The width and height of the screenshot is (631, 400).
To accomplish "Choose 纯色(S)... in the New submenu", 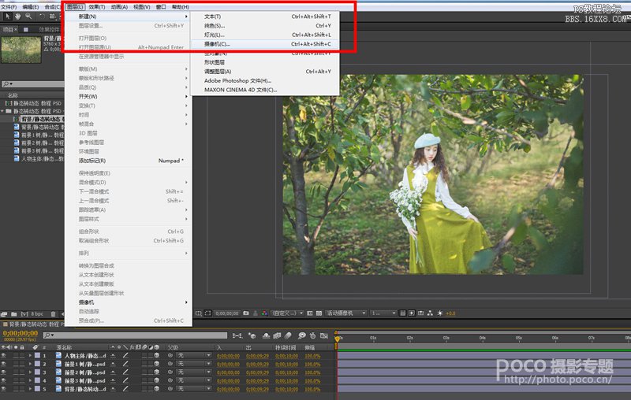I will (265, 26).
